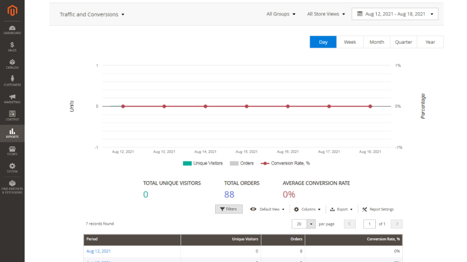Viewport: 467px width, 262px height.
Task: Go to next page of results
Action: 397,224
